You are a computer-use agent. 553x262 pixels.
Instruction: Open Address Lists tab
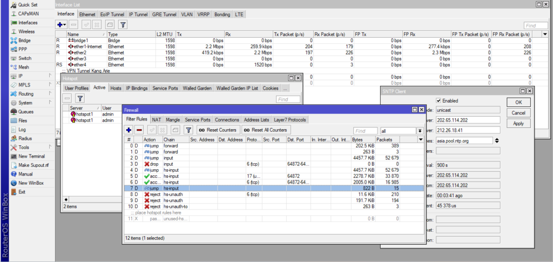257,119
